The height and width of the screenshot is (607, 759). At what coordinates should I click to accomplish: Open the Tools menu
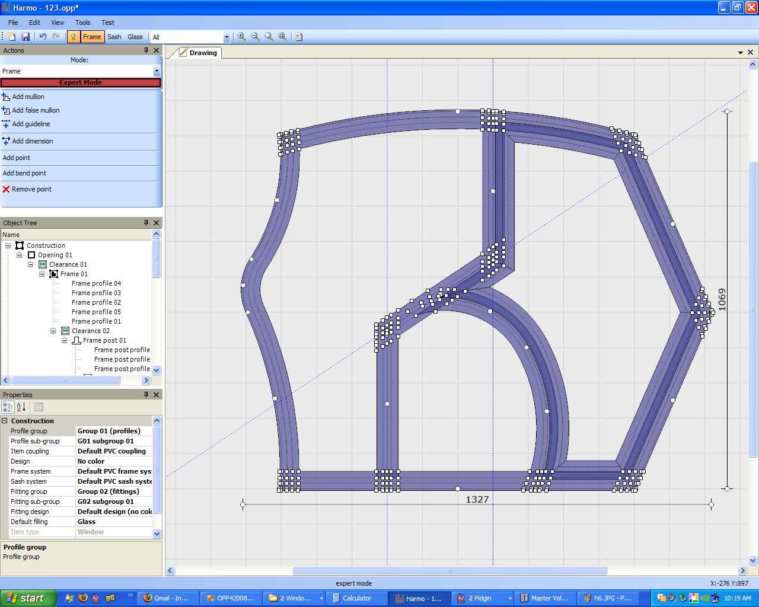pos(82,23)
